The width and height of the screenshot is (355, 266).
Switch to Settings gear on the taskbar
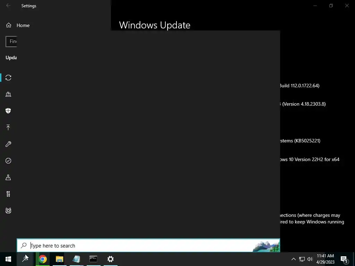point(111,259)
